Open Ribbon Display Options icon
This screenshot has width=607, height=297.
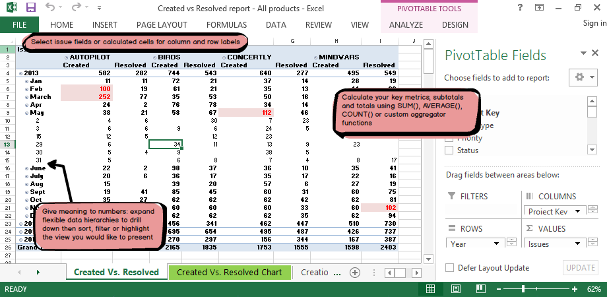pyautogui.click(x=539, y=7)
